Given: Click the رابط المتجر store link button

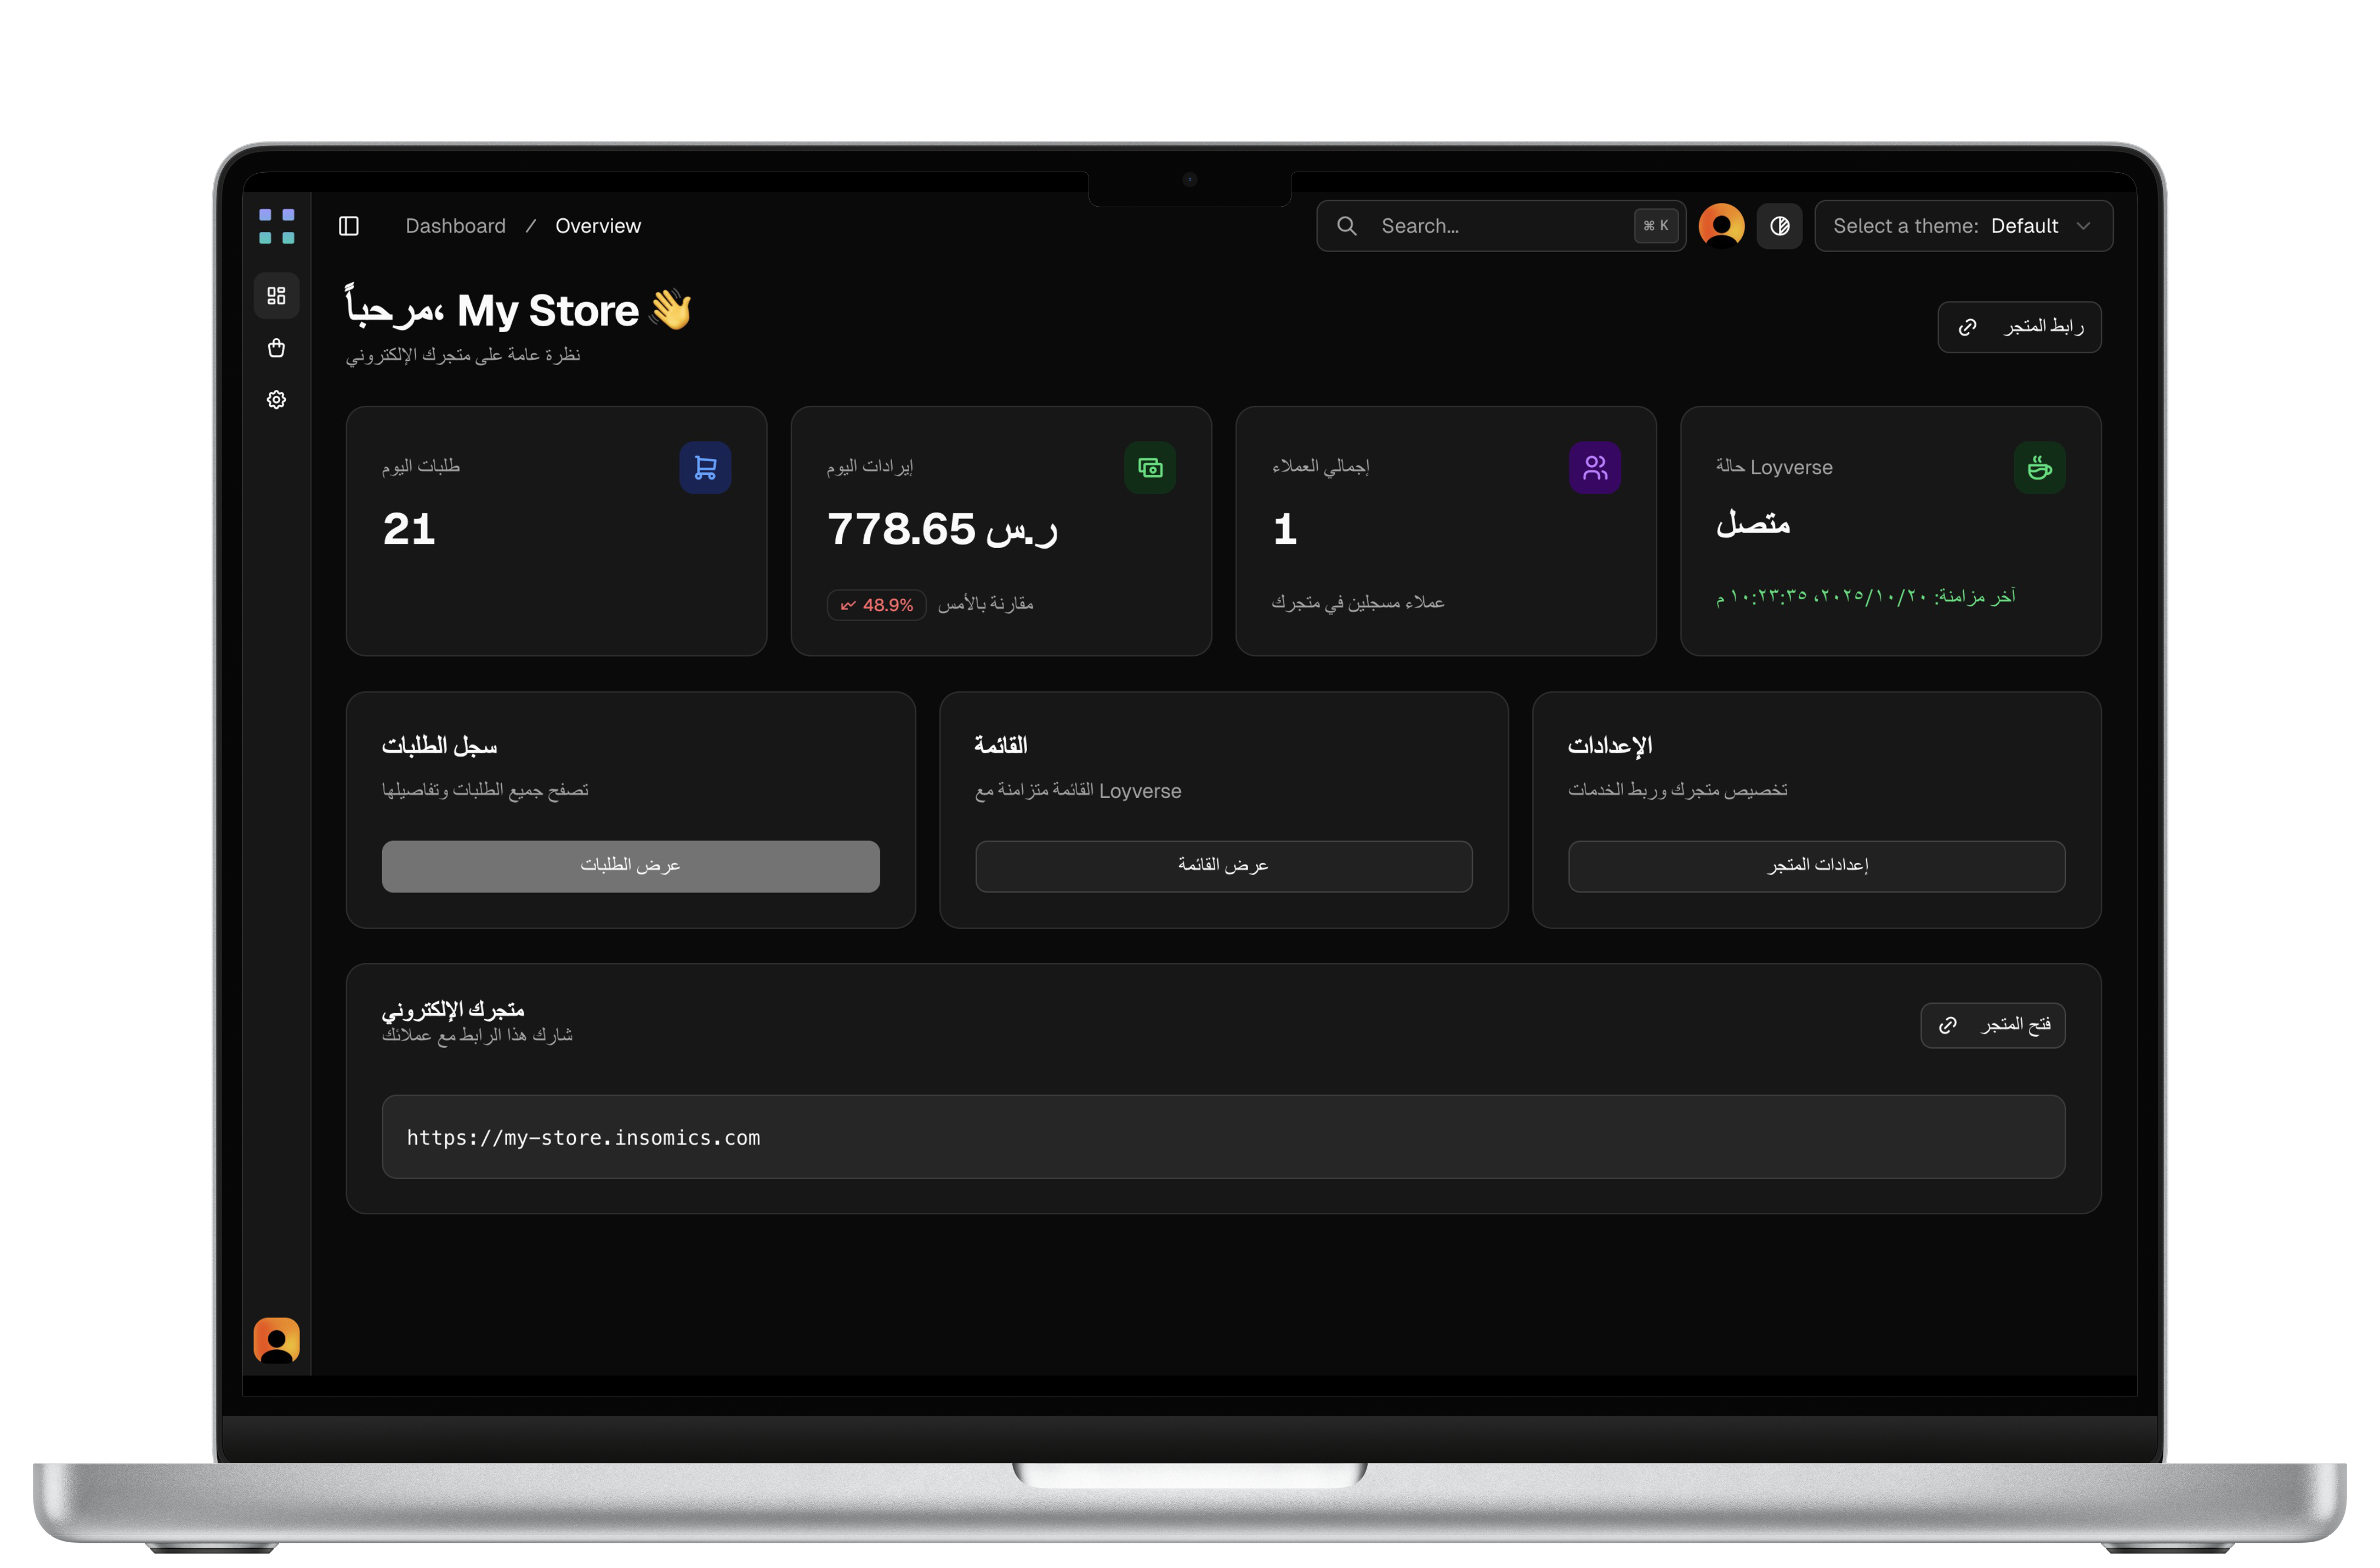Looking at the screenshot, I should pyautogui.click(x=2019, y=327).
